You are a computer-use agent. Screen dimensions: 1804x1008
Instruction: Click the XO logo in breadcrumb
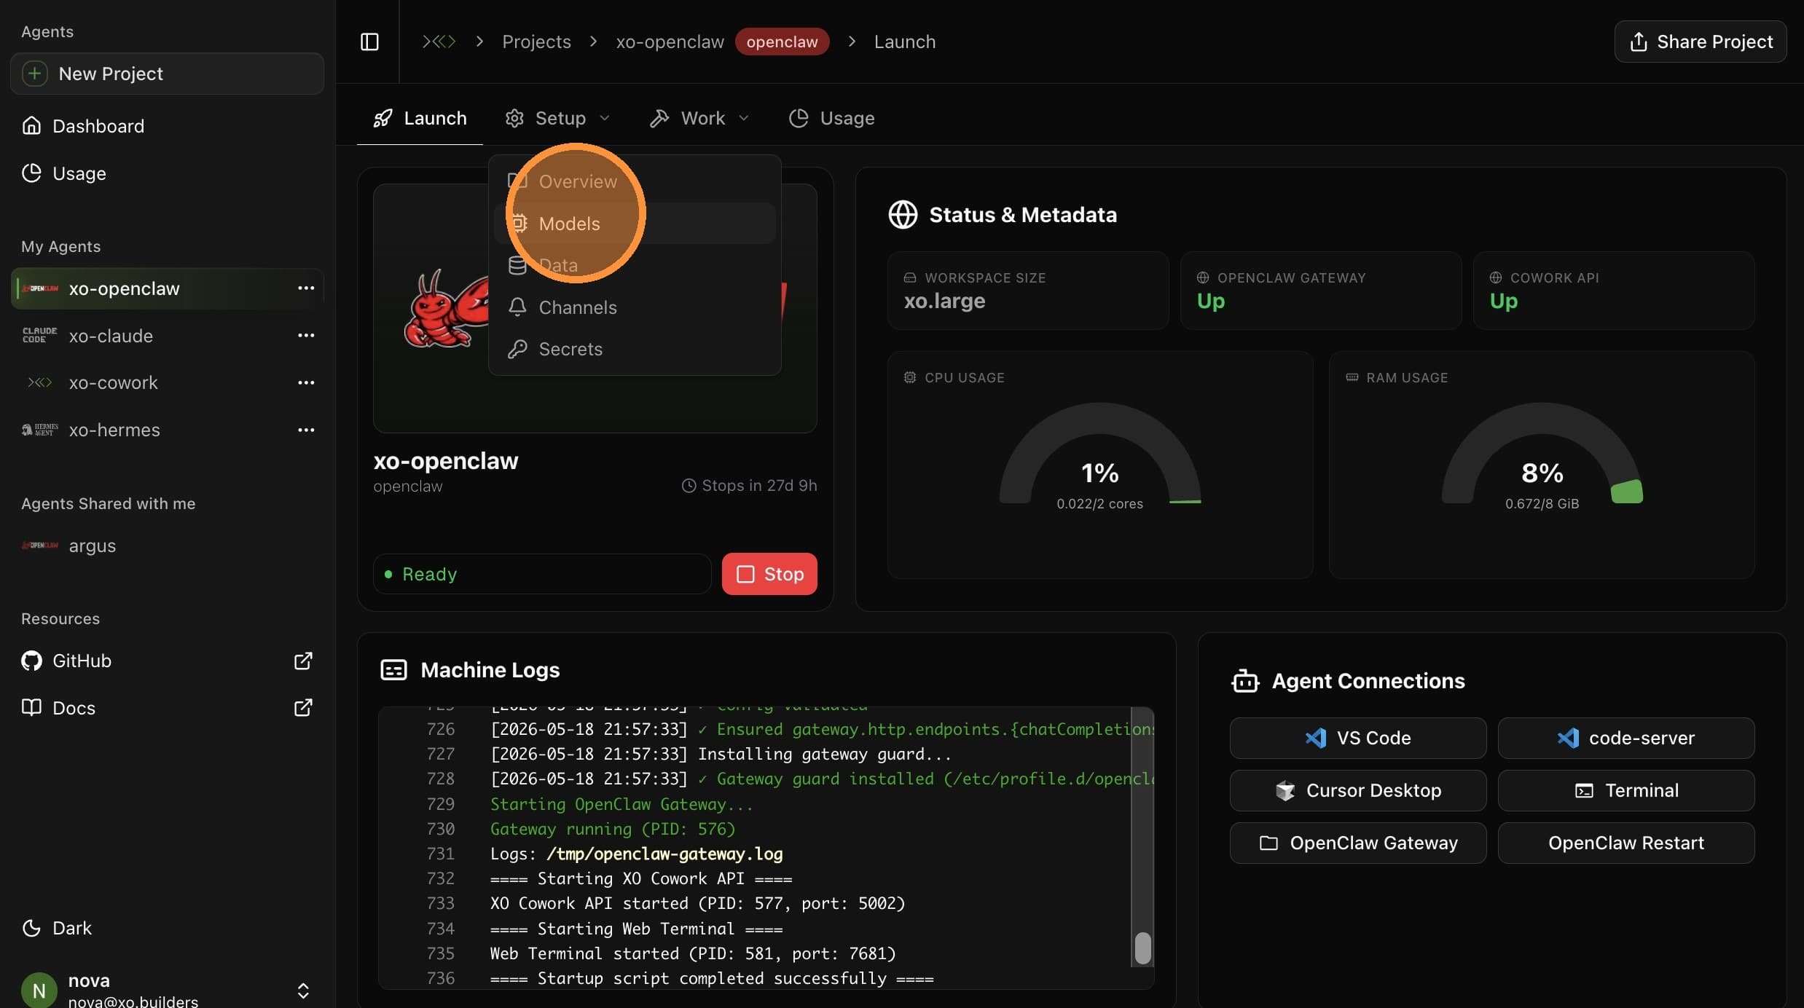[x=439, y=42]
